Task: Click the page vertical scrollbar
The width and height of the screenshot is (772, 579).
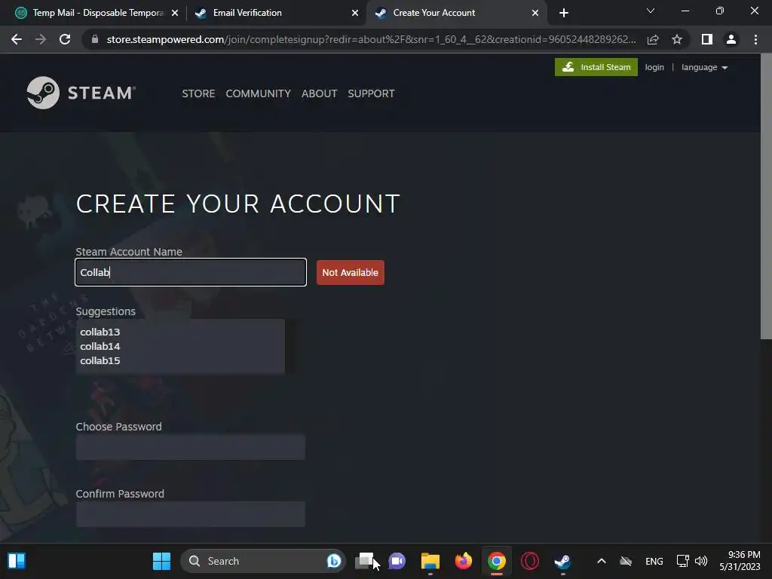Action: (766, 197)
